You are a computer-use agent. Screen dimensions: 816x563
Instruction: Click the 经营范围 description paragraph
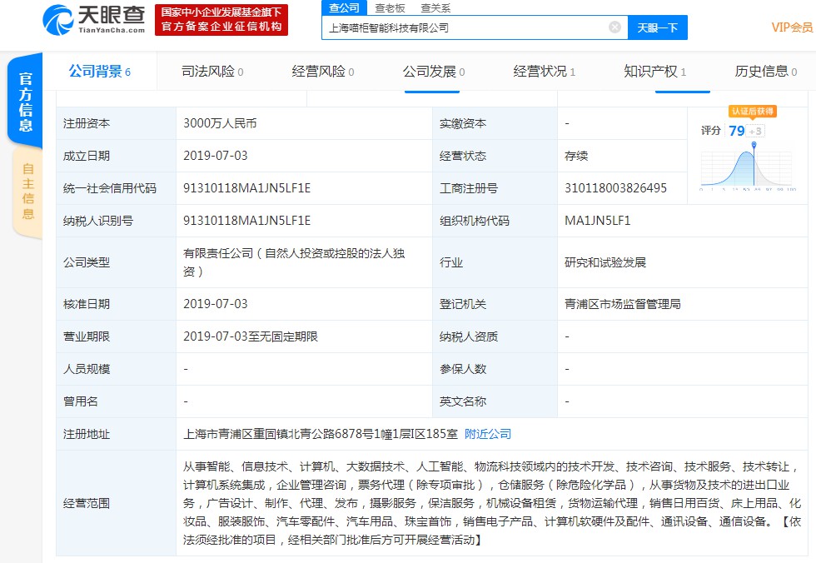click(x=492, y=503)
